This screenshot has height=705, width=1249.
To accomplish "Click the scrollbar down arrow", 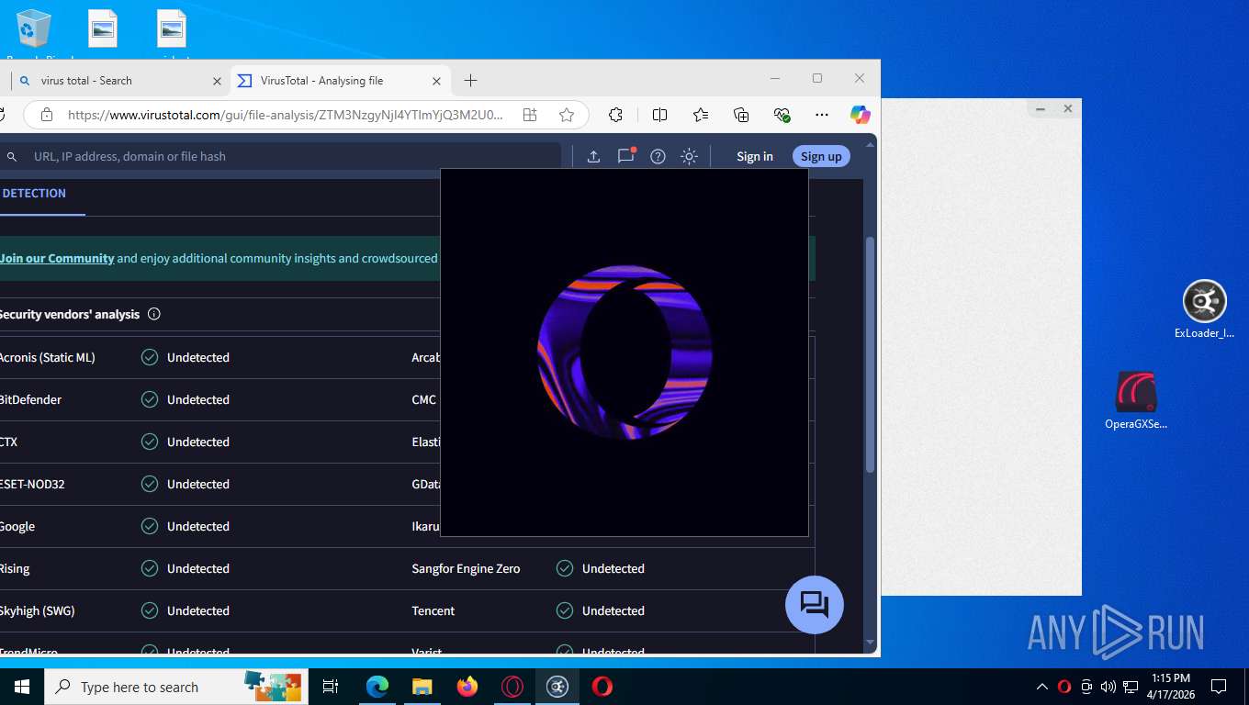I will pos(870,642).
